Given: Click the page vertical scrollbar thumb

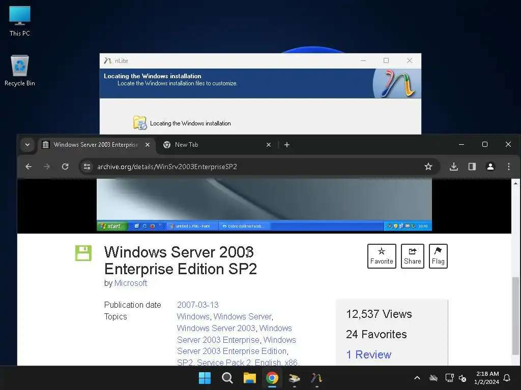Looking at the screenshot, I should (515, 316).
